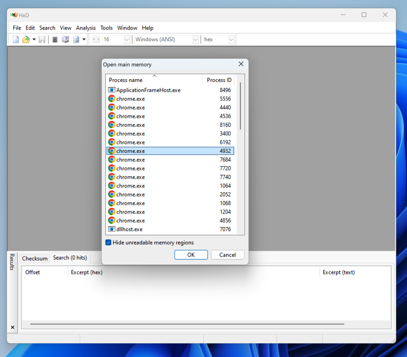The image size is (407, 357).
Task: Click the Save disk icon in toolbar
Action: click(42, 39)
